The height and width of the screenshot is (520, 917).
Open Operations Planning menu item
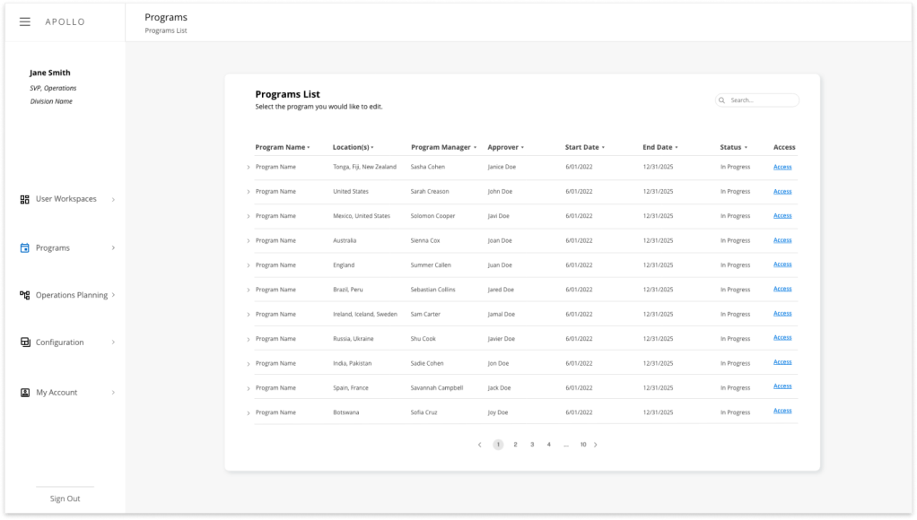tap(72, 295)
